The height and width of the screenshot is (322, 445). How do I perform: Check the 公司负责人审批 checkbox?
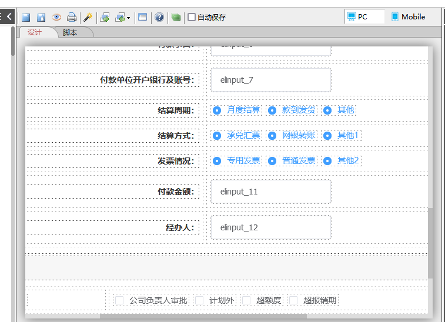pos(119,300)
